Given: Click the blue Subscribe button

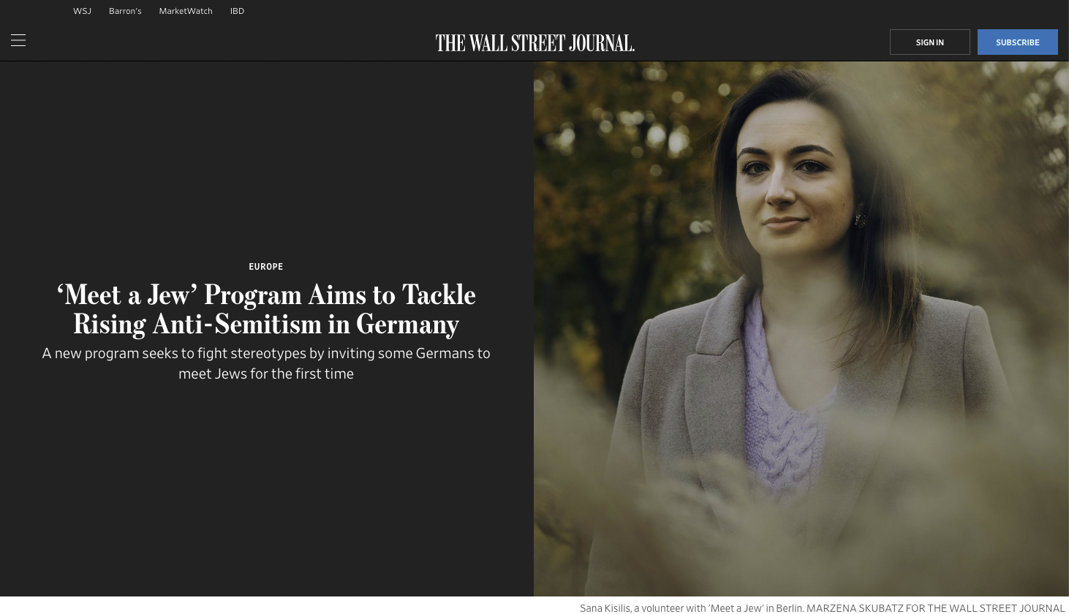Looking at the screenshot, I should pyautogui.click(x=1017, y=42).
